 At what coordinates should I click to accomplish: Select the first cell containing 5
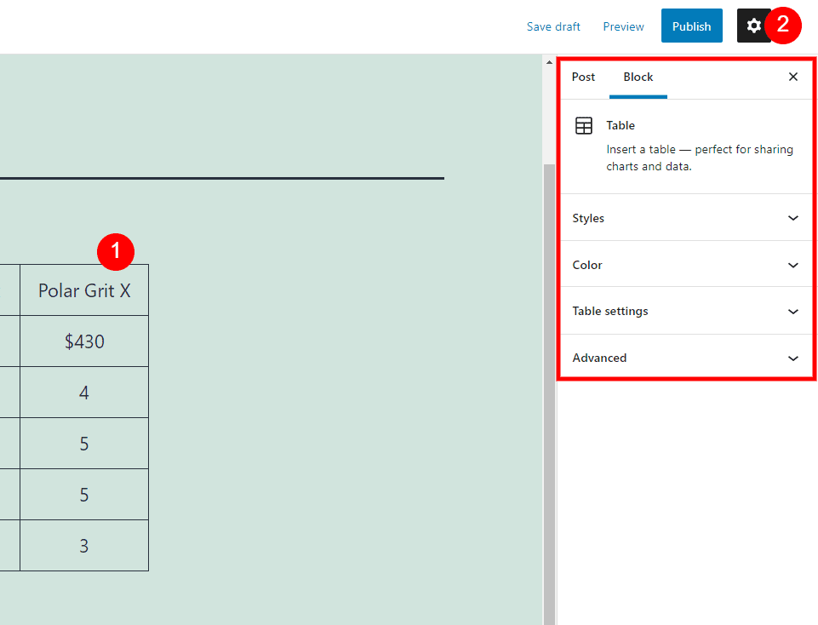coord(83,443)
